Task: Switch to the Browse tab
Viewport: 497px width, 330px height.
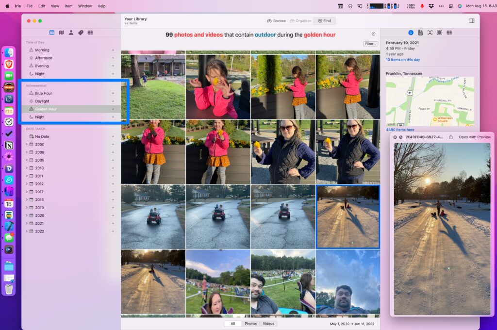Action: point(276,20)
